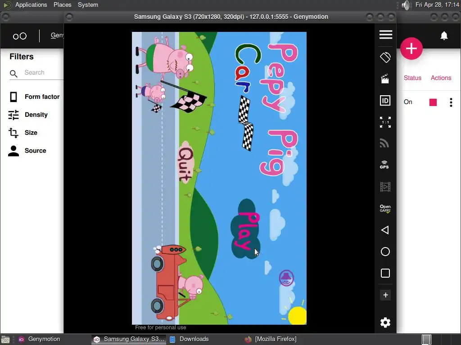The width and height of the screenshot is (461, 345).
Task: Open the screen capture clapperboard tool
Action: [385, 79]
